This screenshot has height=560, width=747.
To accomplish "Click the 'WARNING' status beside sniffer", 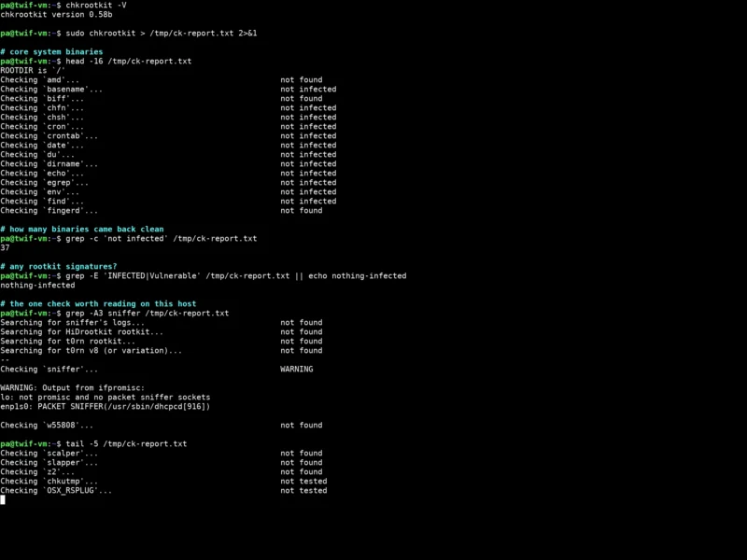I will click(296, 370).
